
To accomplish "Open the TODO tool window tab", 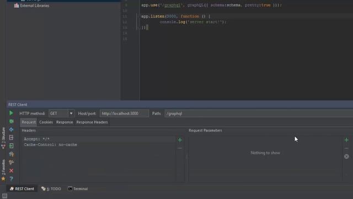I will click(51, 188).
